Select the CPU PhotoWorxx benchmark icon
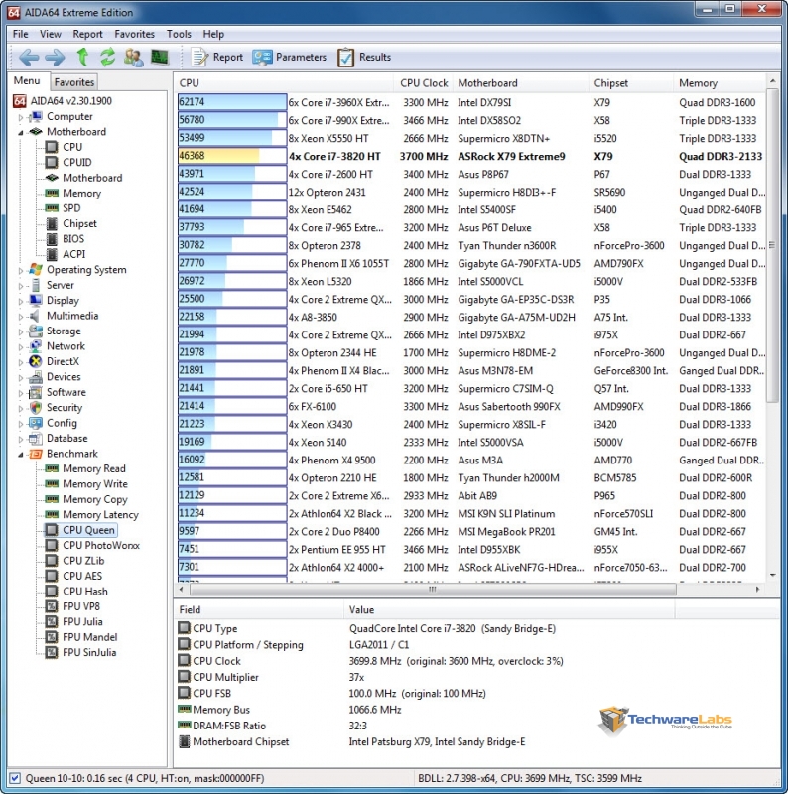Viewport: 788px width, 794px height. click(x=52, y=545)
